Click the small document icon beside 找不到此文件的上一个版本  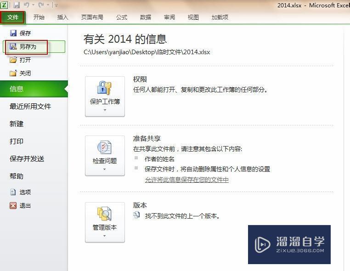(x=136, y=215)
